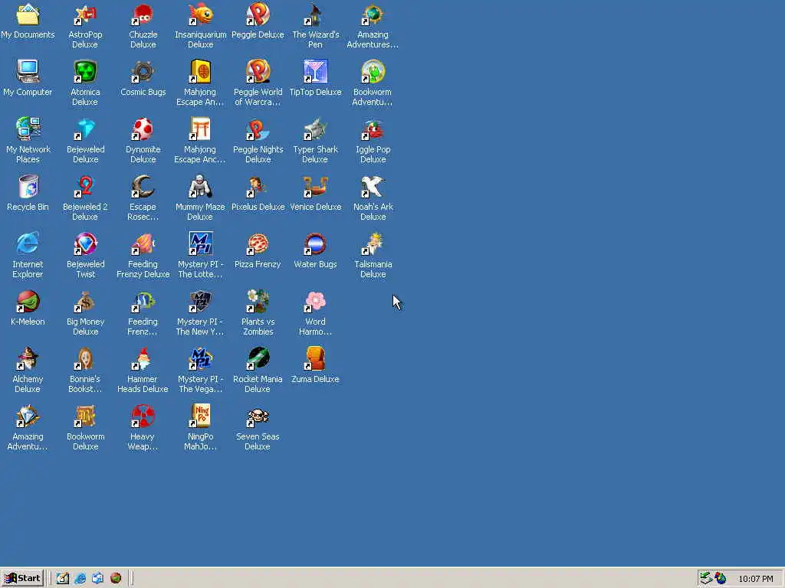The height and width of the screenshot is (588, 785).
Task: Click Escape Rosecliff moon icon
Action: point(143,187)
